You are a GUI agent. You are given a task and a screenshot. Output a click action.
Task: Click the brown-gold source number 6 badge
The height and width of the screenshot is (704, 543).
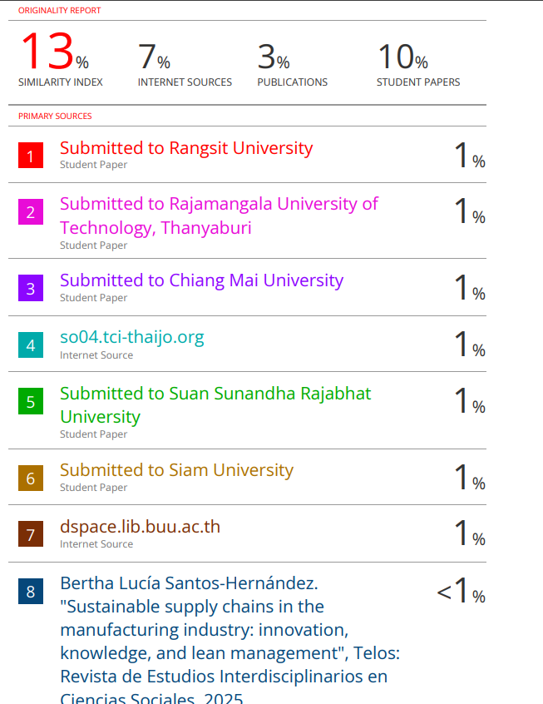tap(31, 478)
